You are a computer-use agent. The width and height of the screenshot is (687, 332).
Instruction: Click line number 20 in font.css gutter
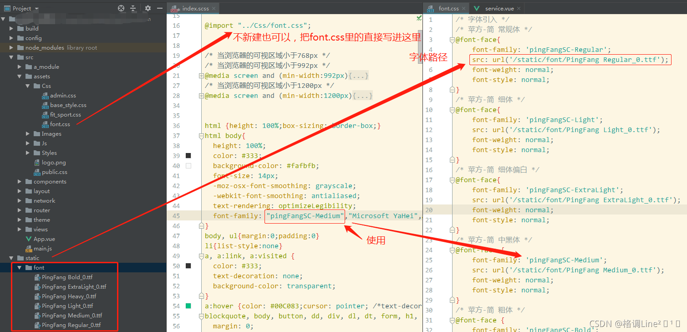click(429, 210)
